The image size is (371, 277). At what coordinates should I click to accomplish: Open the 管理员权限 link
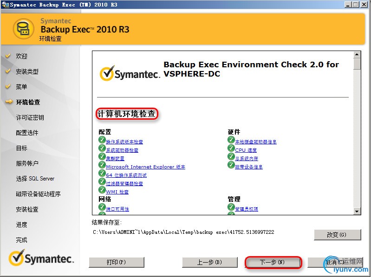[247, 209]
